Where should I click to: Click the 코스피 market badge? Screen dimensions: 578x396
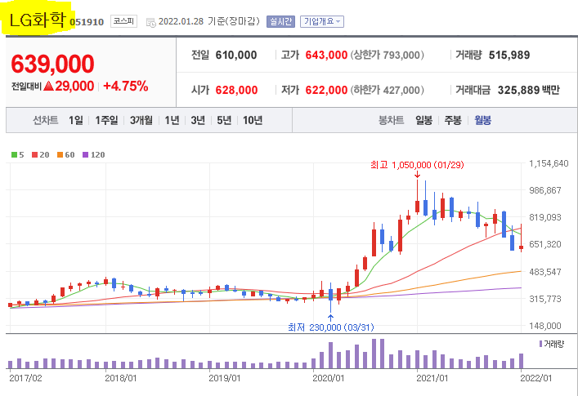[123, 21]
